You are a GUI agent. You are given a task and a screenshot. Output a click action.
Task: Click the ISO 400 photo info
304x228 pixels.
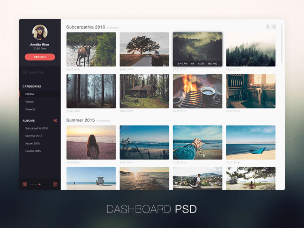coord(213,64)
